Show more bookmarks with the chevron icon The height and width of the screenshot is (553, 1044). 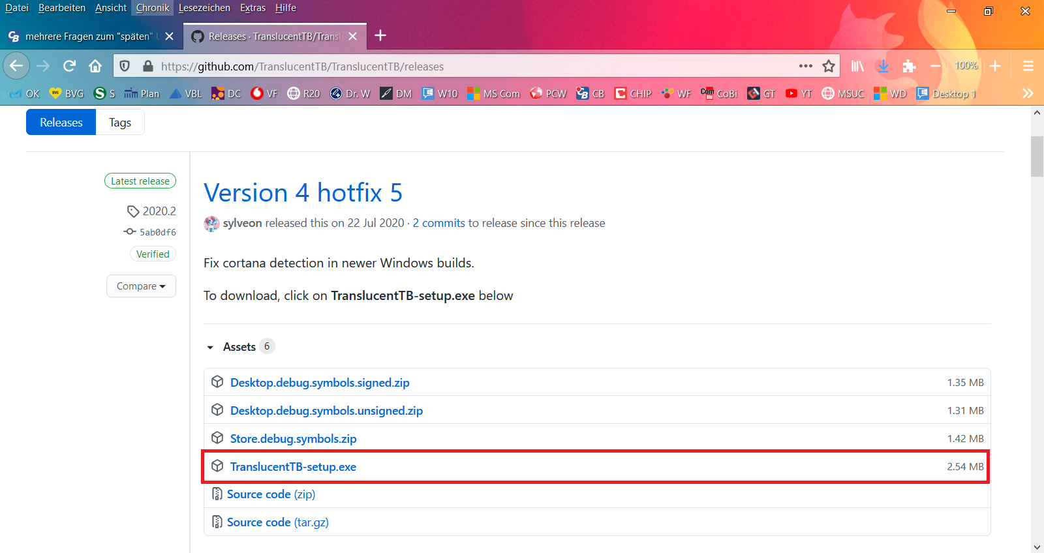pyautogui.click(x=1028, y=93)
